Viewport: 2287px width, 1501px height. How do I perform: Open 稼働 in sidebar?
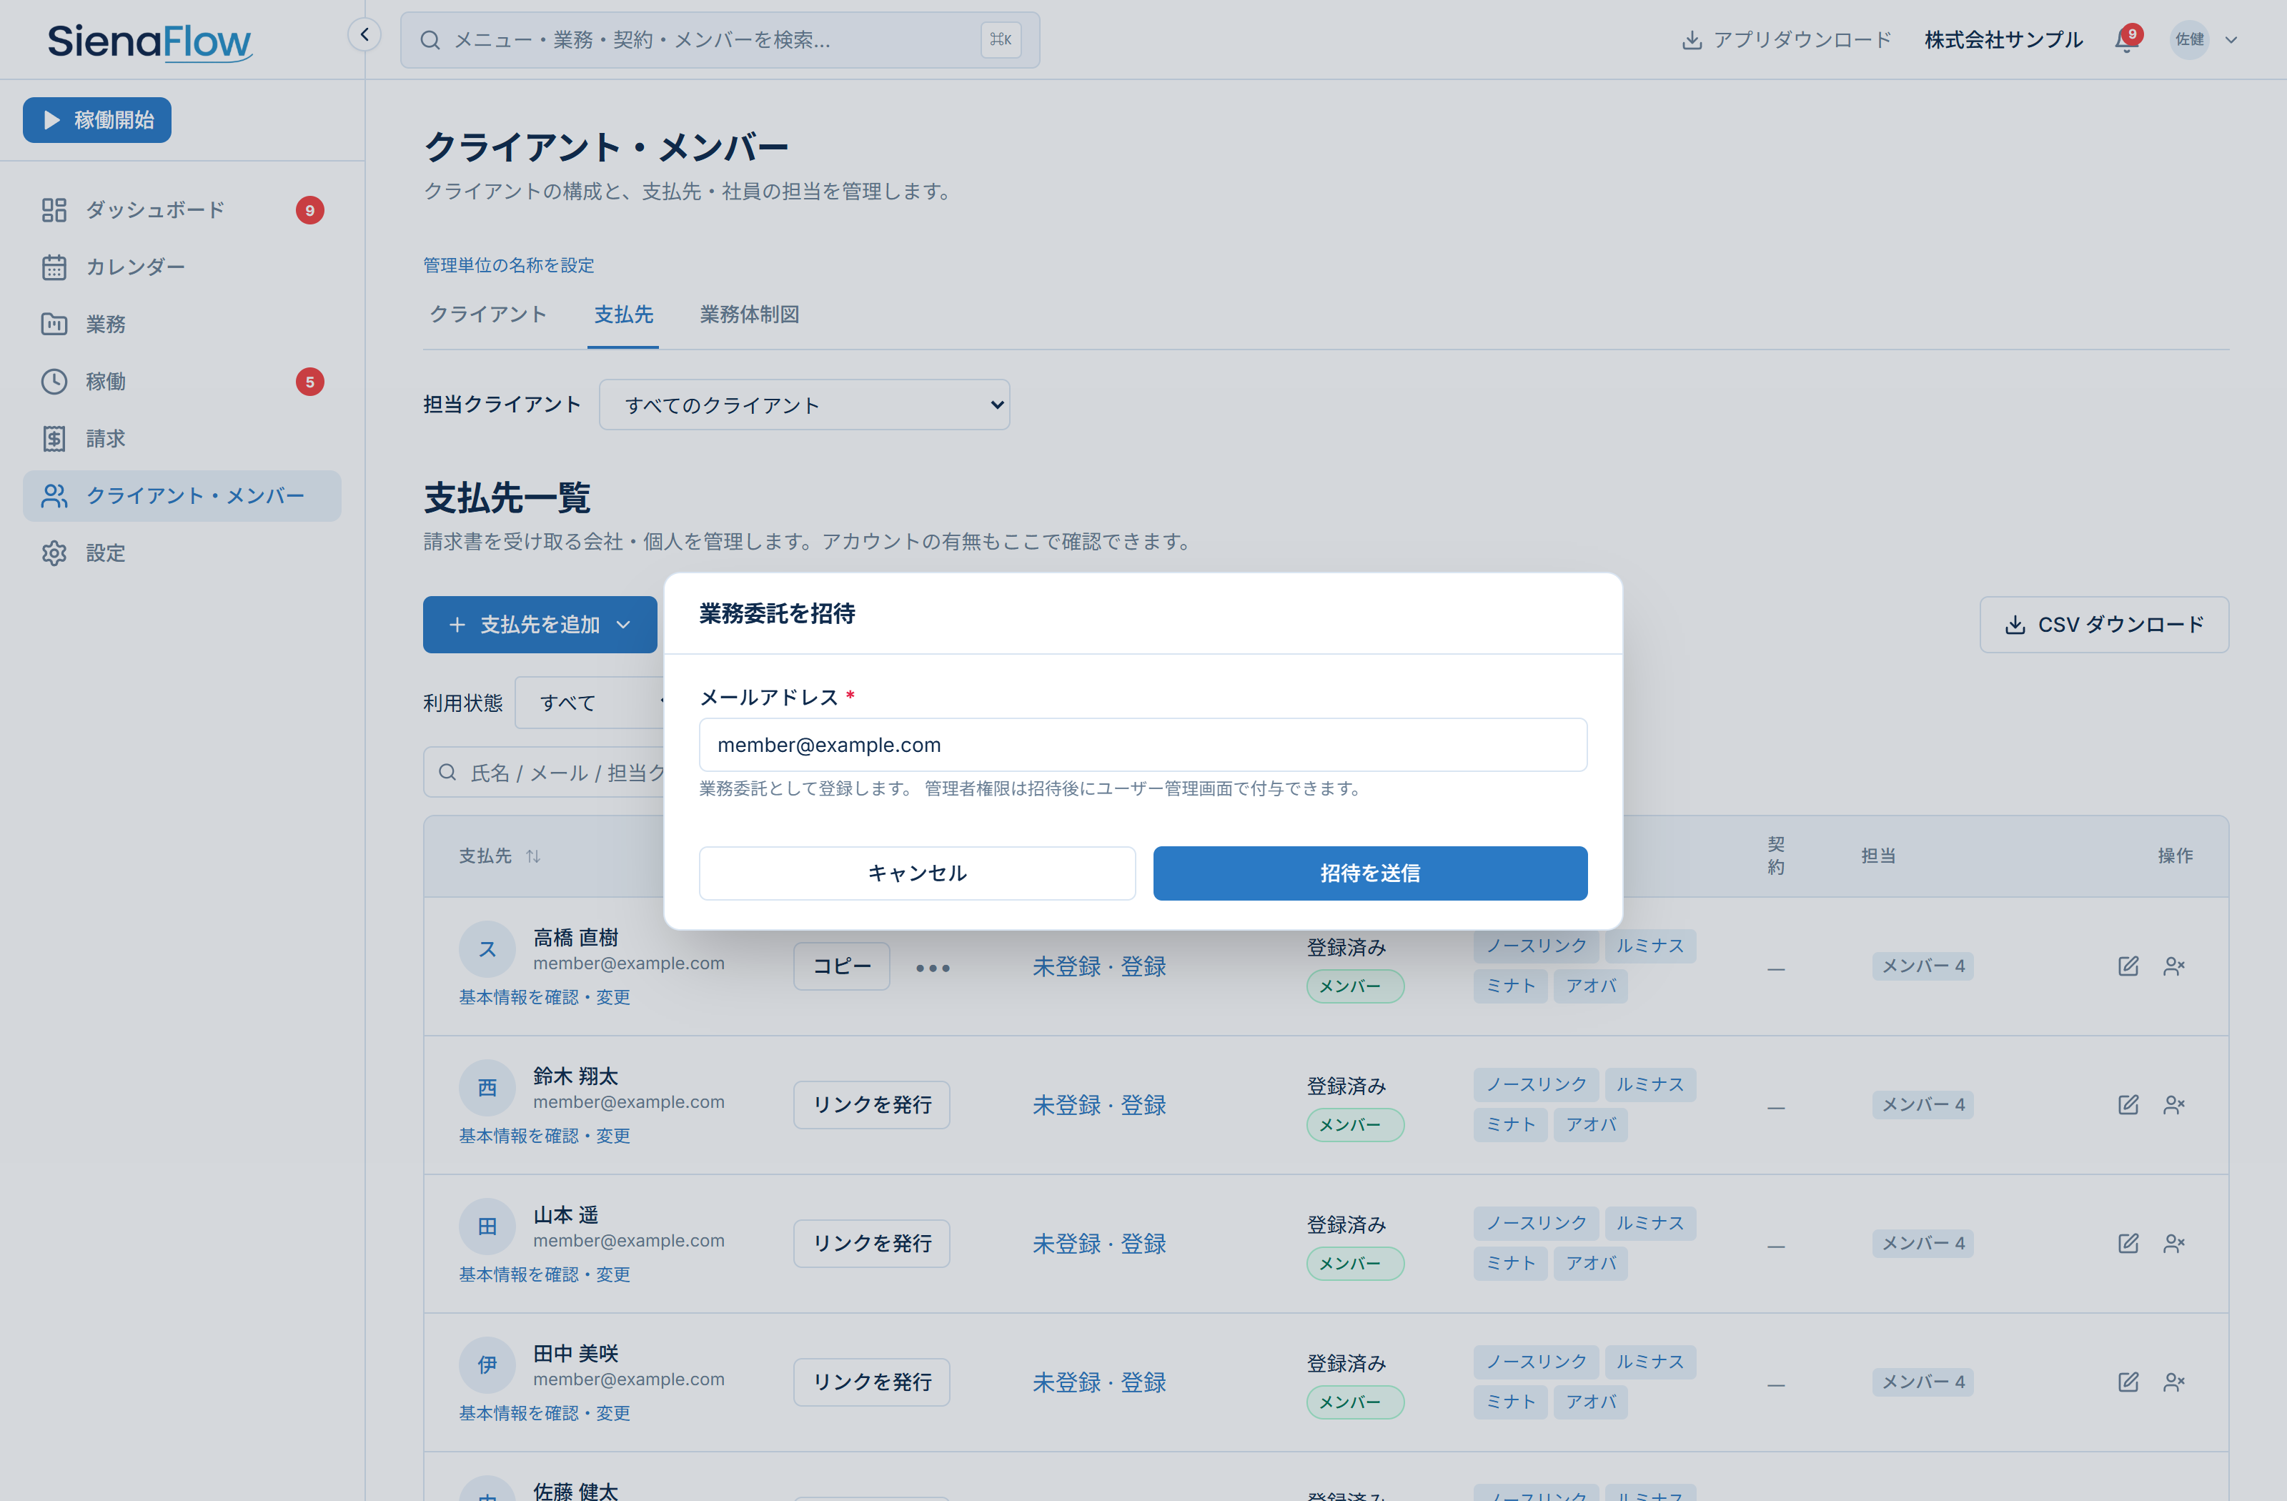tap(182, 382)
